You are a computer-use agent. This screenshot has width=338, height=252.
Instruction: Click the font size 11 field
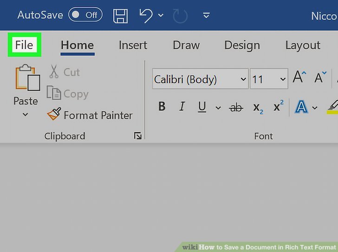[269, 79]
